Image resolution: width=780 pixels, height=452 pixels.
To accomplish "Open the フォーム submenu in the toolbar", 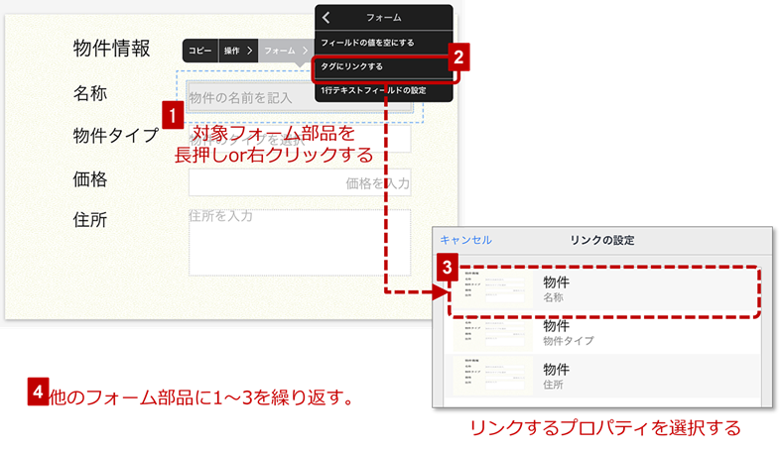I will [286, 51].
